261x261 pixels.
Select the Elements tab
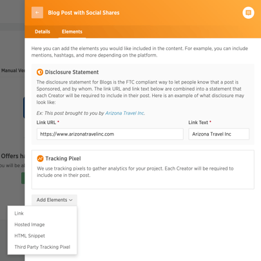click(x=72, y=32)
